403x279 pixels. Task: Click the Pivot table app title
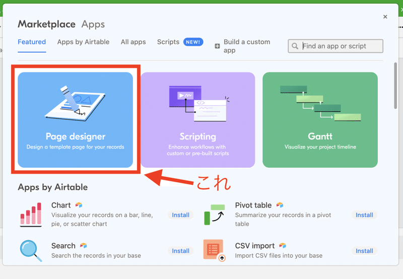(253, 205)
